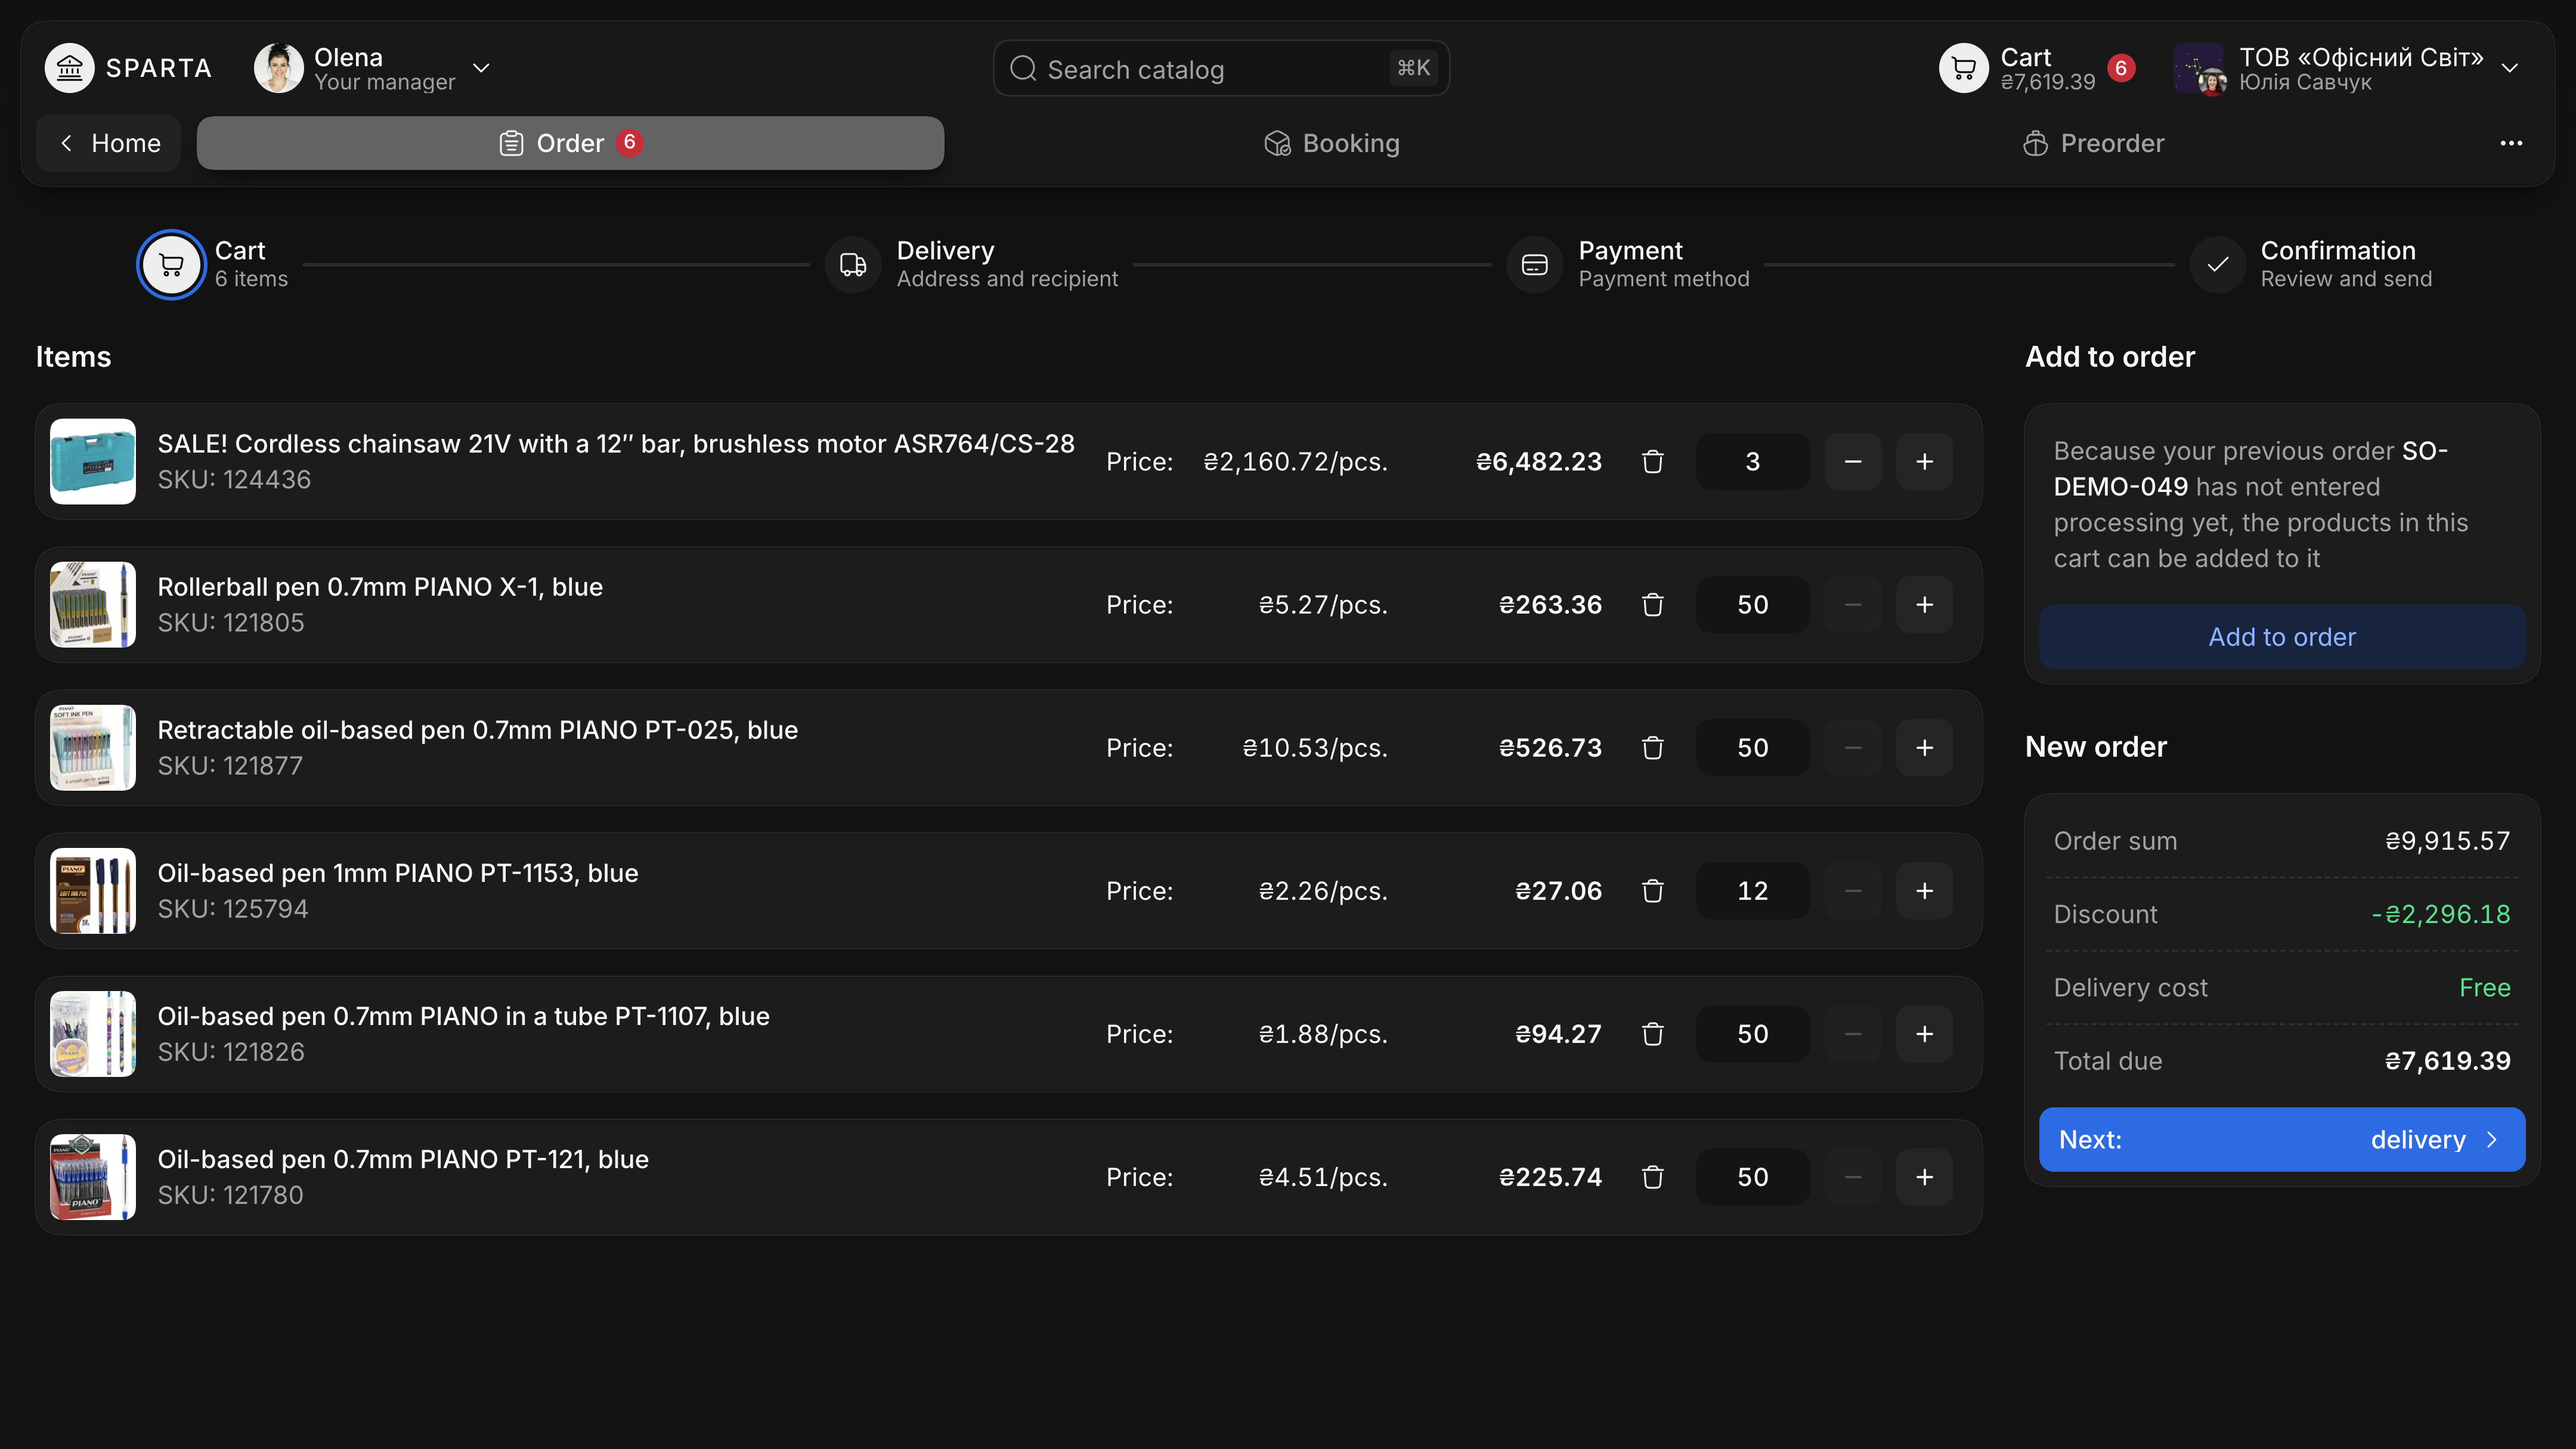Select the Order tab
This screenshot has width=2576, height=1449.
[570, 143]
